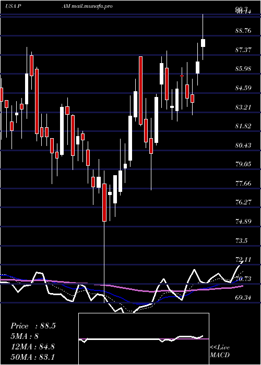This screenshot has height=365, width=261.
Task: Click the 70.73 price axis label
Action: pyautogui.click(x=243, y=279)
